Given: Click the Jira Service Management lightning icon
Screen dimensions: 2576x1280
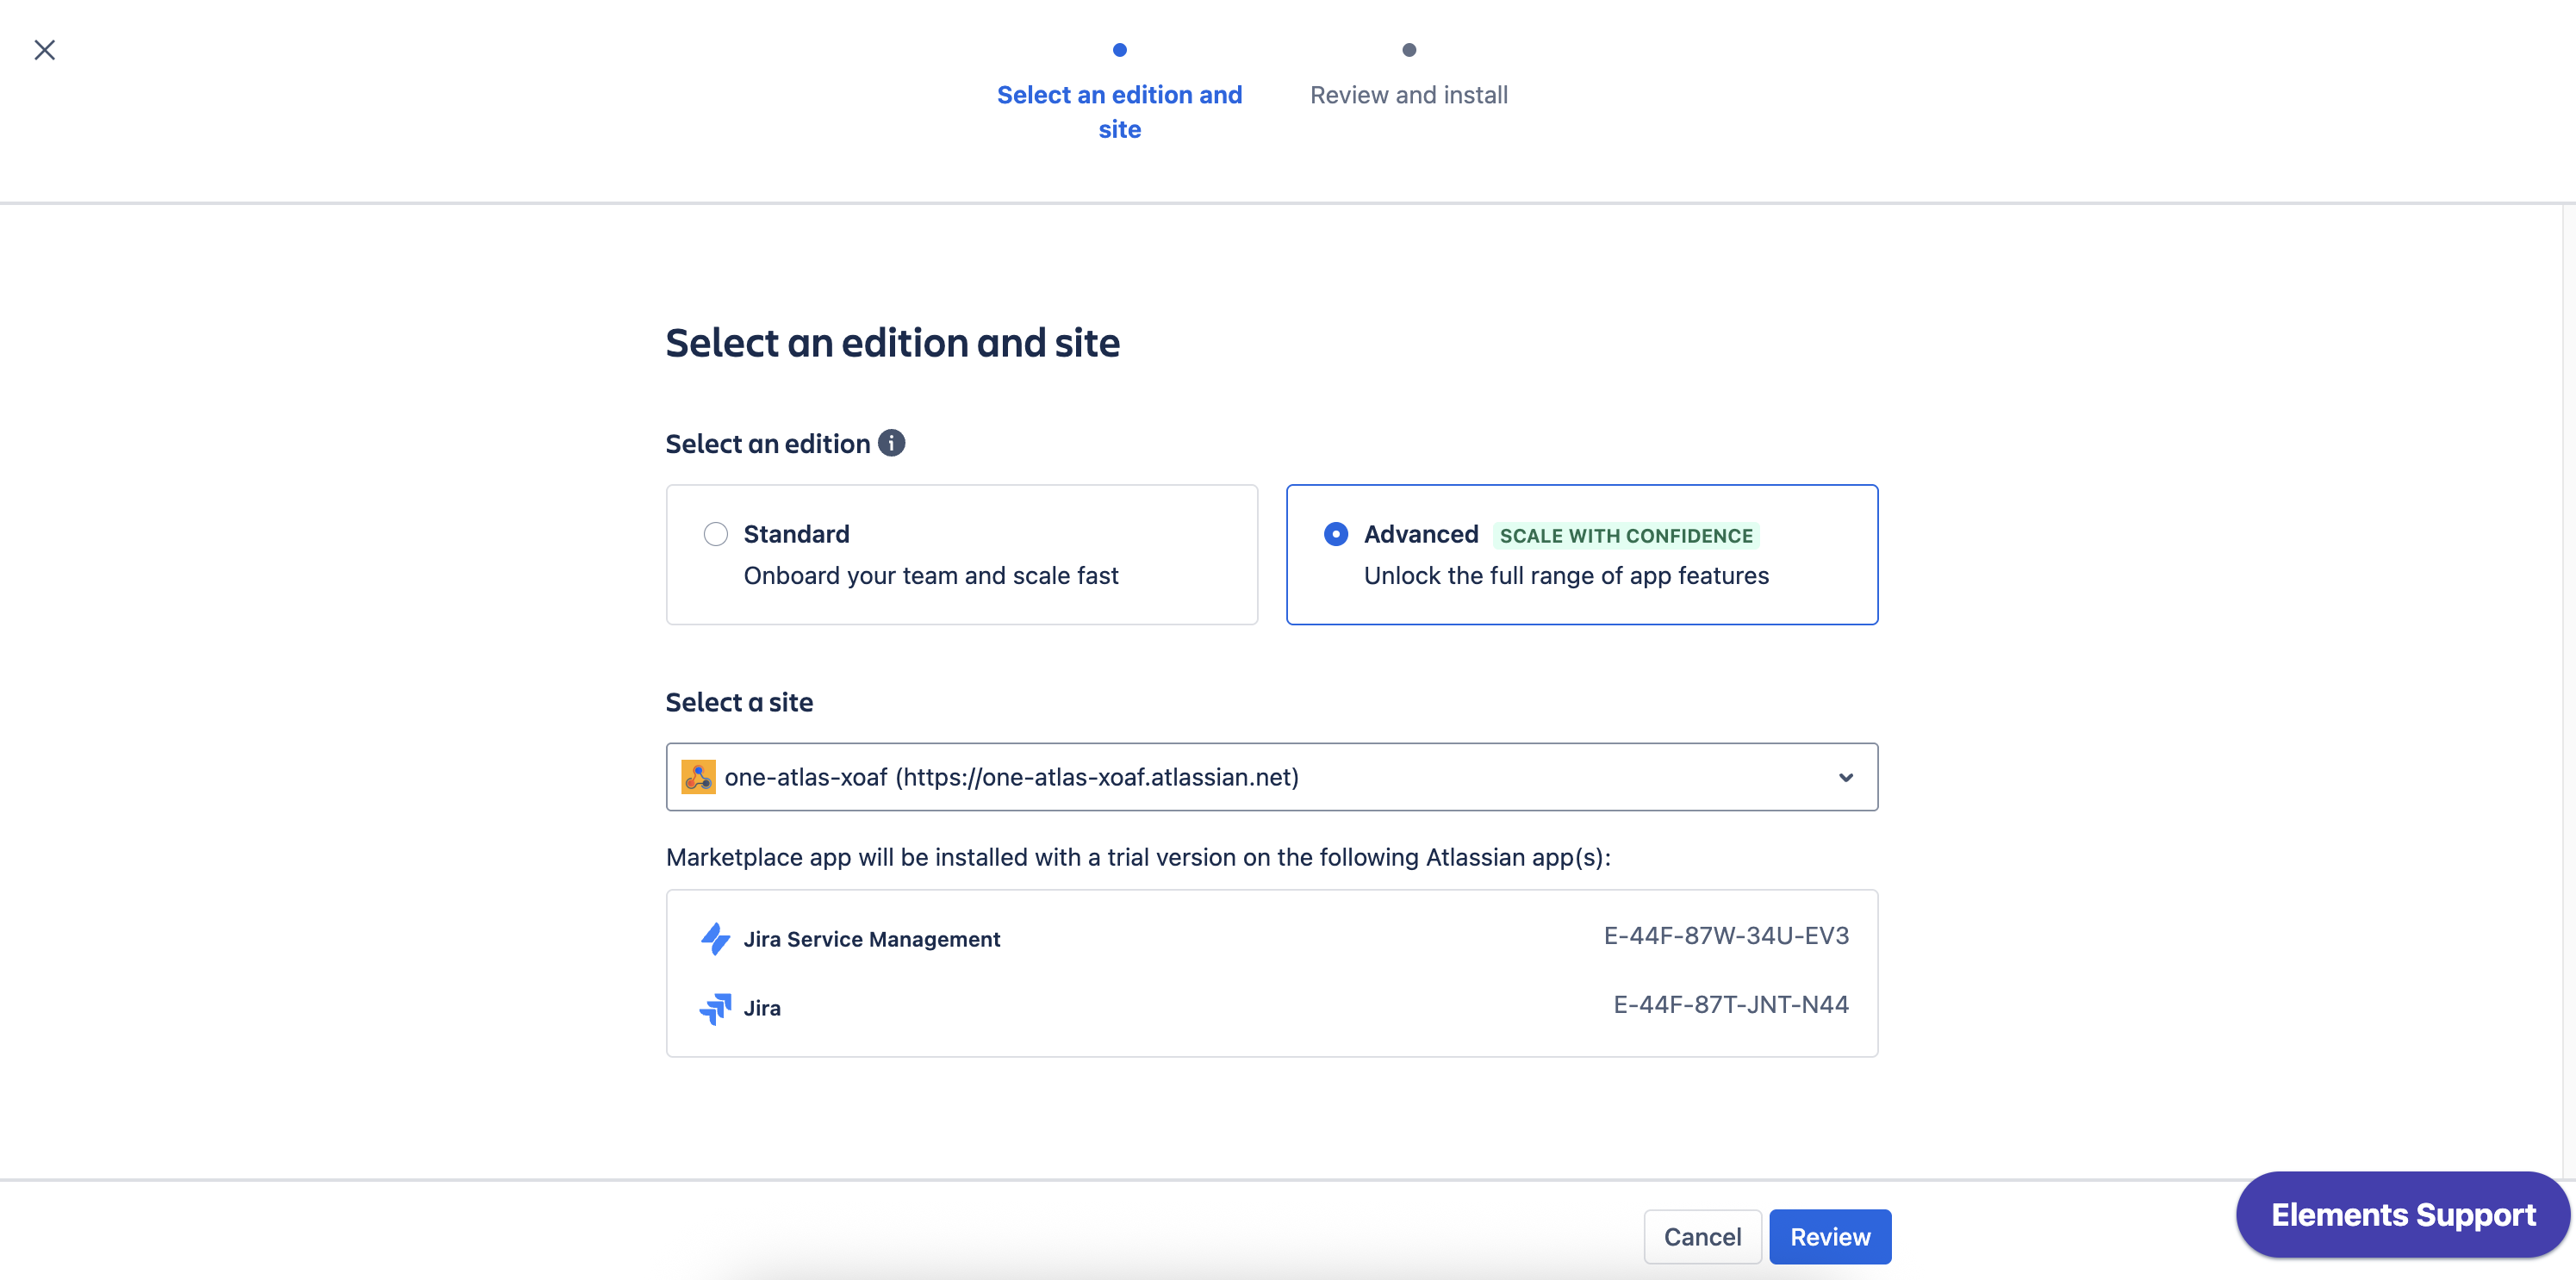Looking at the screenshot, I should [x=715, y=939].
